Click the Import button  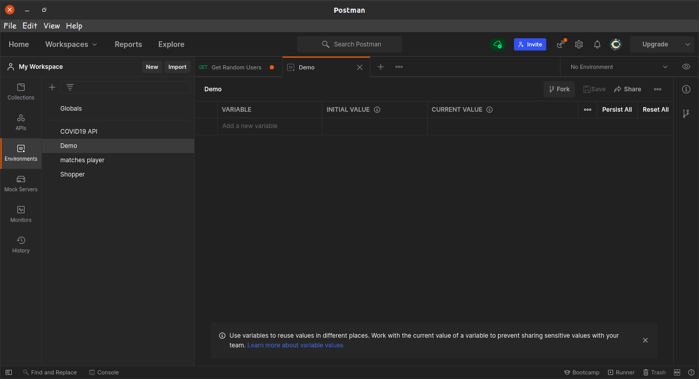[177, 67]
